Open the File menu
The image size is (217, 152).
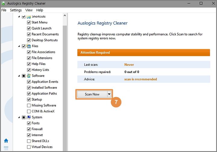click(4, 10)
